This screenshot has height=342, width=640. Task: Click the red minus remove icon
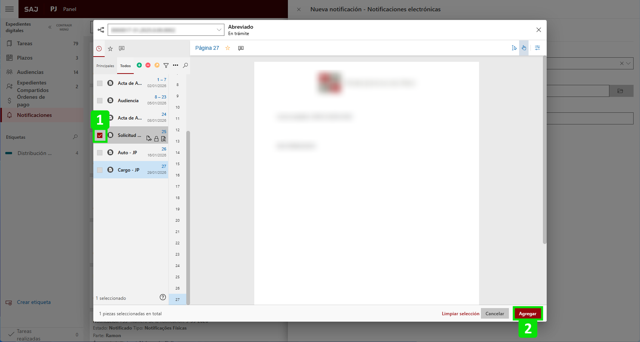coord(148,65)
